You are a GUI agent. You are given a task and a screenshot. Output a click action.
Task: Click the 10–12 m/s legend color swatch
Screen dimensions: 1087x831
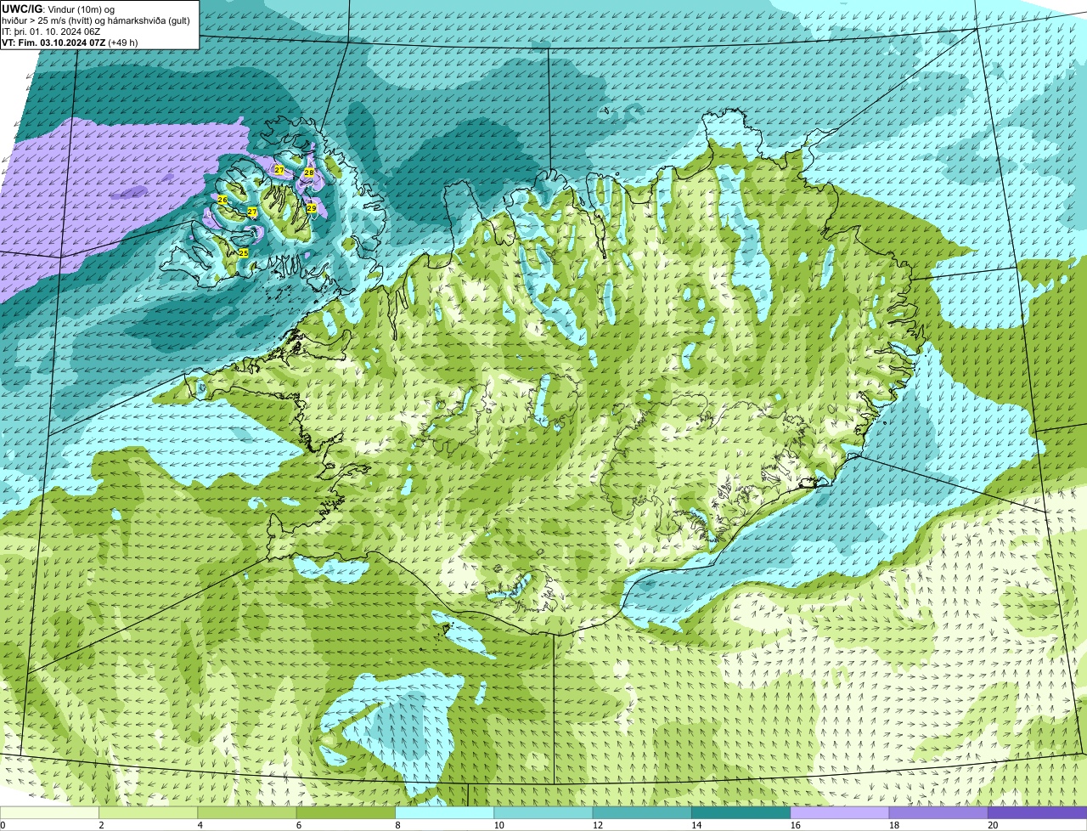(543, 812)
